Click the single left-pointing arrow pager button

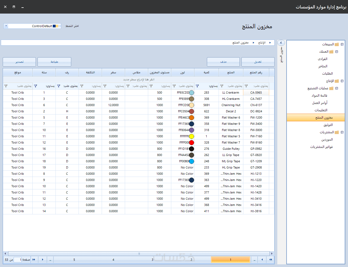tap(262, 260)
